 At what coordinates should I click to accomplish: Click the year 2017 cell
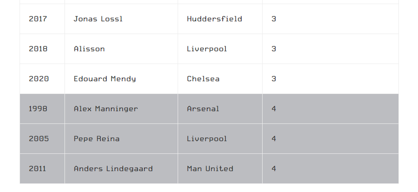38,19
